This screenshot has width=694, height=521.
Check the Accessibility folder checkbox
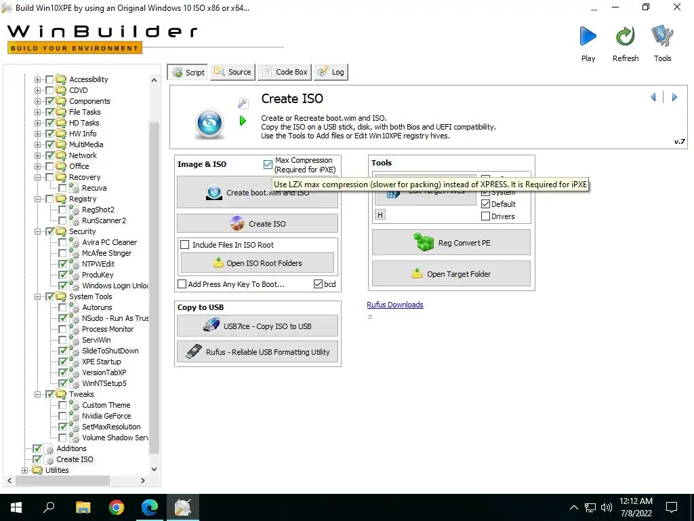(x=50, y=79)
